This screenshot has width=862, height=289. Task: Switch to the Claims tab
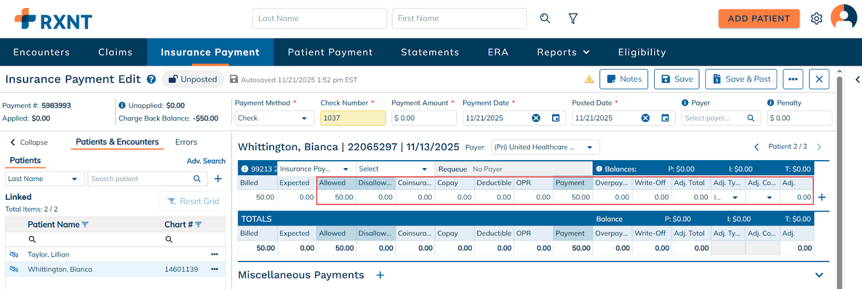[115, 52]
